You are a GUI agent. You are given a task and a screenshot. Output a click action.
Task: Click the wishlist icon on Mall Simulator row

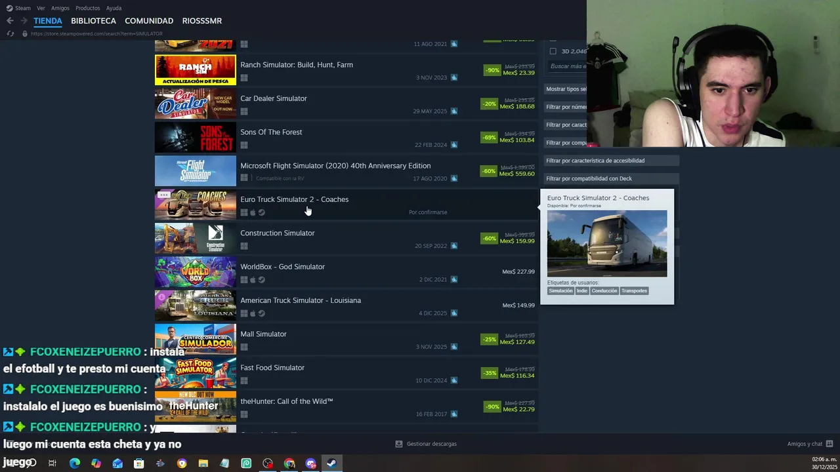tap(454, 347)
